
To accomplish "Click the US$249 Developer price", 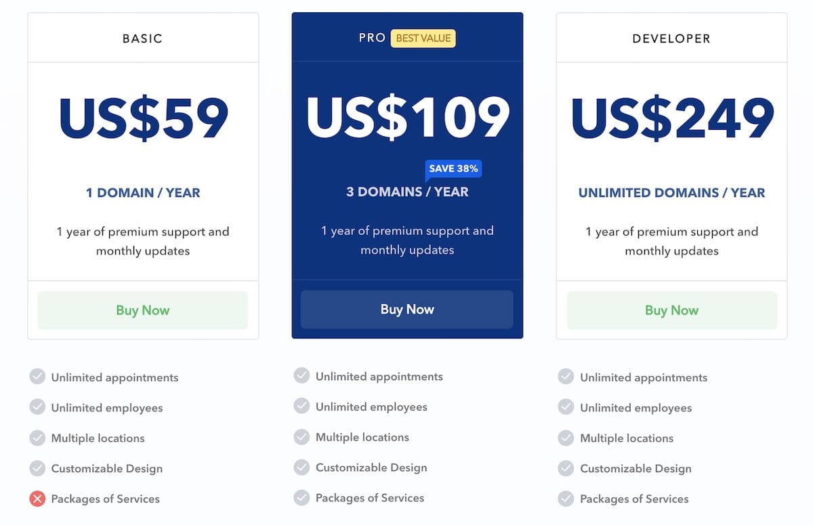I will pyautogui.click(x=672, y=119).
